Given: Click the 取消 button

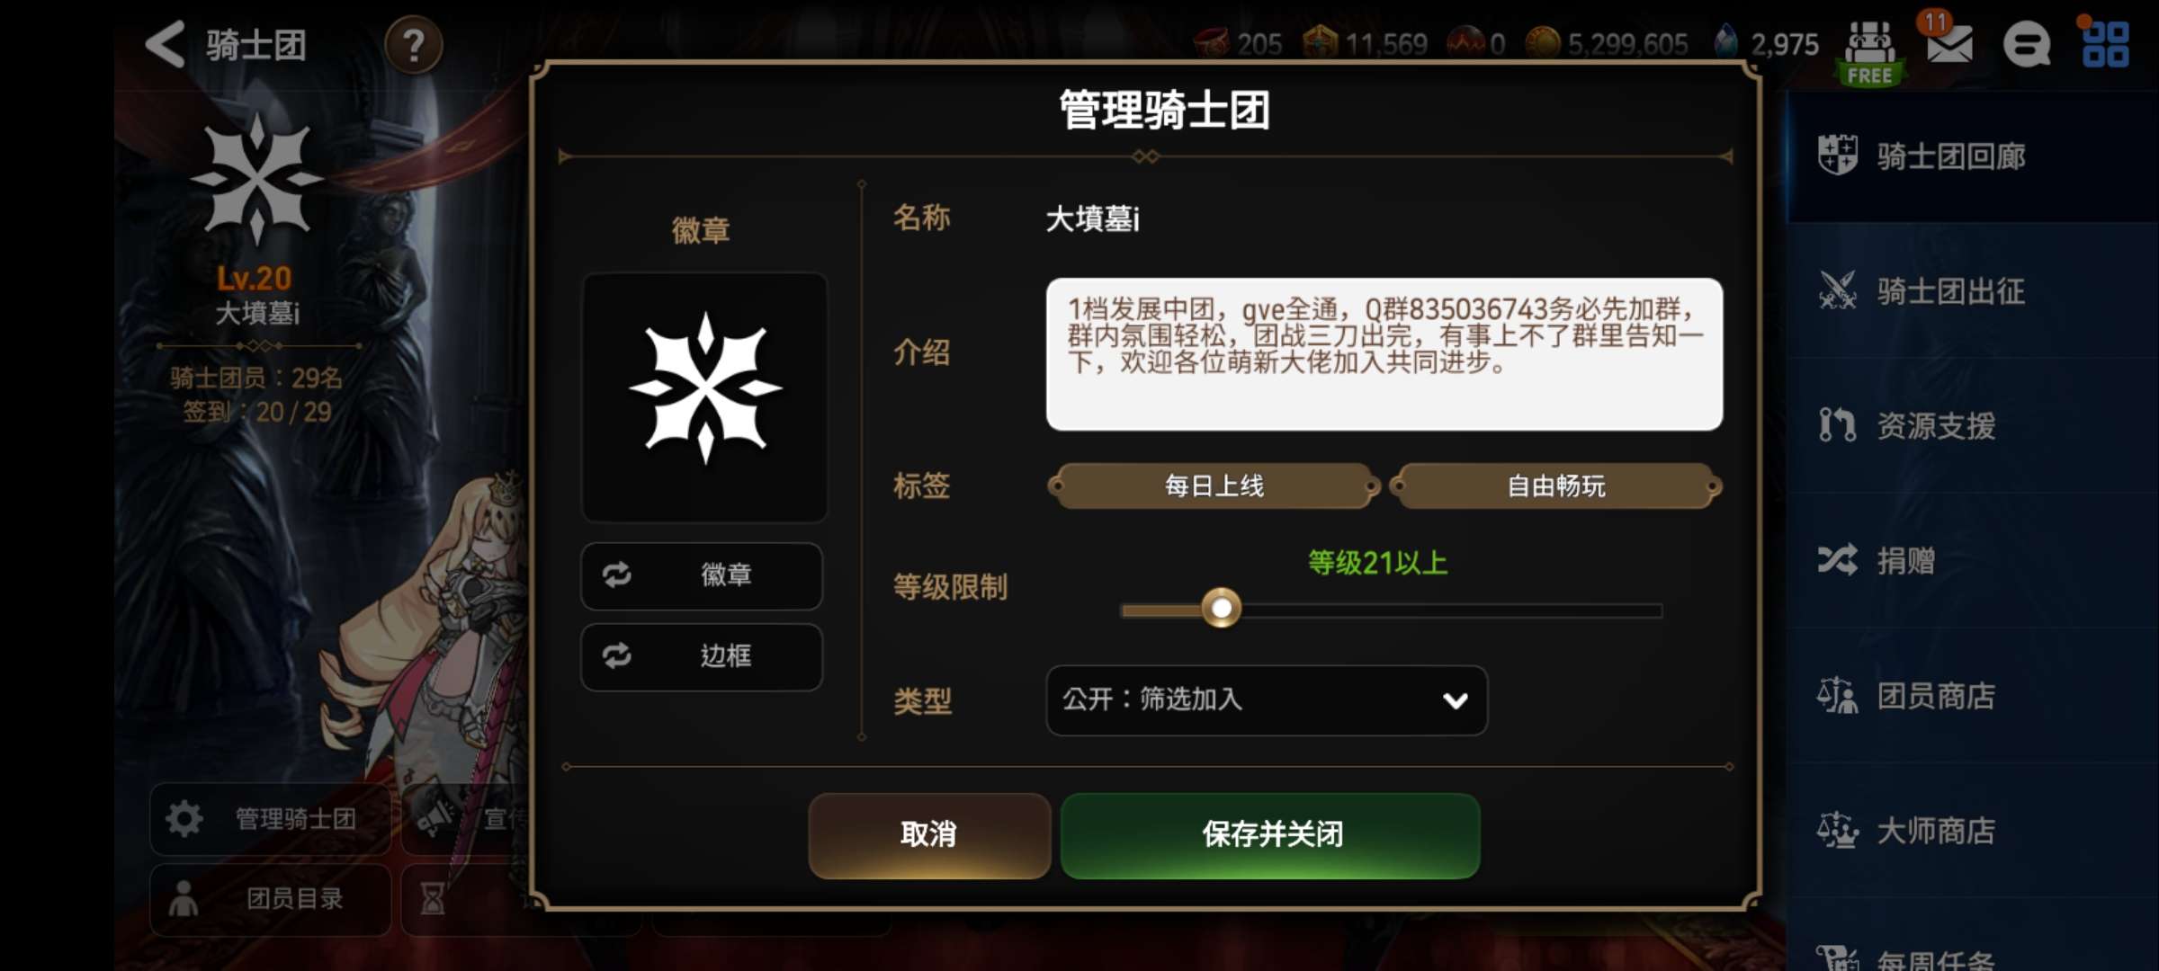Looking at the screenshot, I should [929, 835].
